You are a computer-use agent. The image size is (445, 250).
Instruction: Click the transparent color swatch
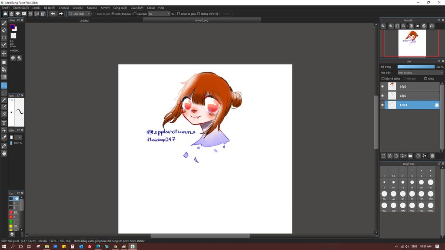click(13, 36)
